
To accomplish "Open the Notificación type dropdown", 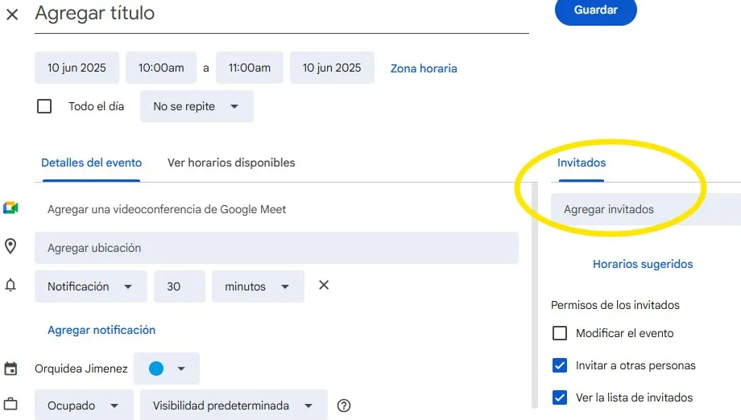I will click(91, 286).
